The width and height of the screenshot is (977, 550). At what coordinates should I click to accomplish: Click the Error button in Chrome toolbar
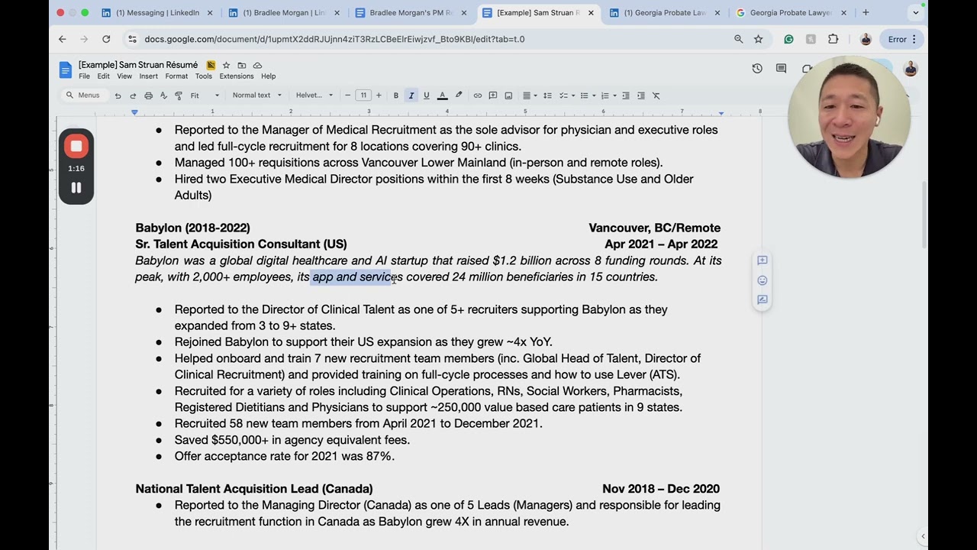(x=902, y=39)
